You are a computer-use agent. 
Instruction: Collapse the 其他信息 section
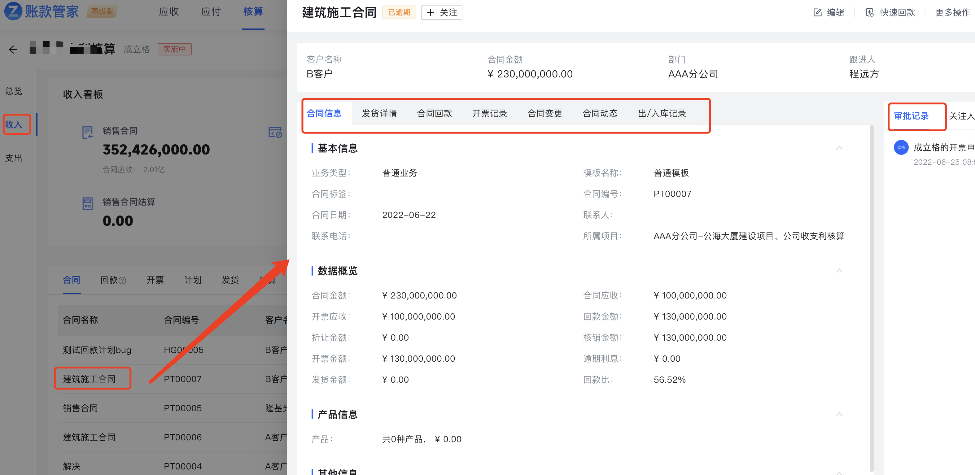839,473
